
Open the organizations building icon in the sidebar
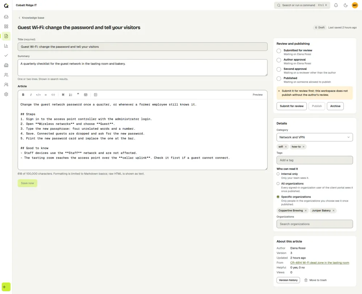coord(6,65)
